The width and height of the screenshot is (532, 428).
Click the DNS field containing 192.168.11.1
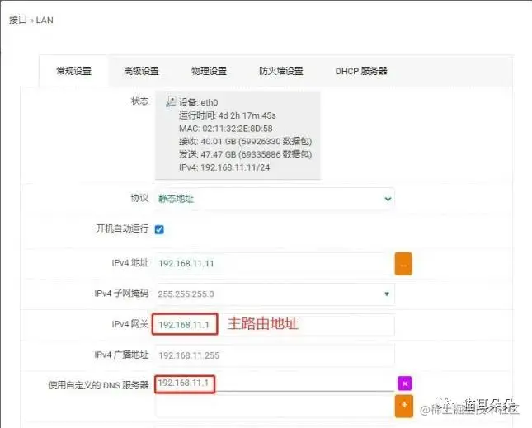click(x=275, y=383)
